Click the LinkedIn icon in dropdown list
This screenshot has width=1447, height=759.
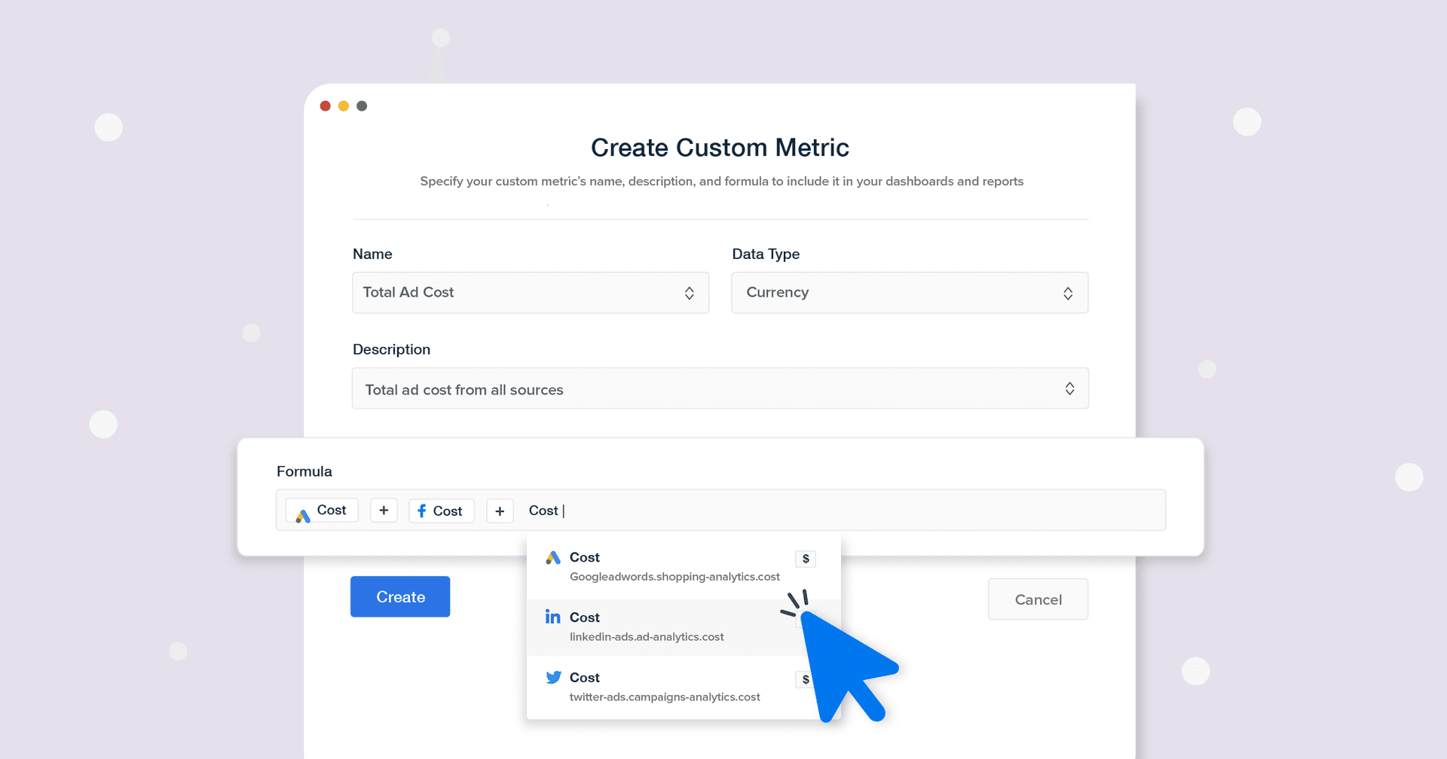tap(553, 617)
